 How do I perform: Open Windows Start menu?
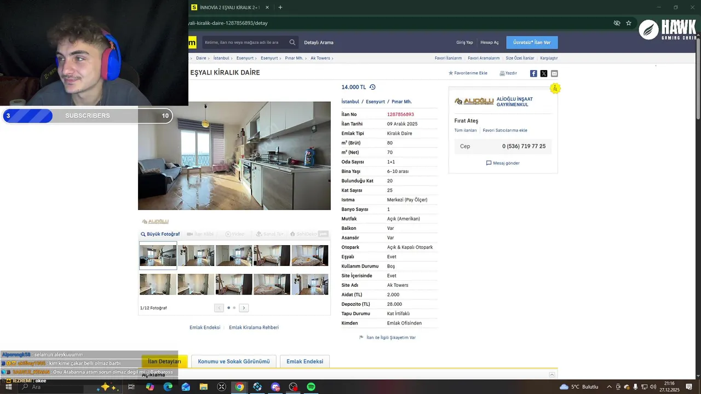click(x=10, y=387)
